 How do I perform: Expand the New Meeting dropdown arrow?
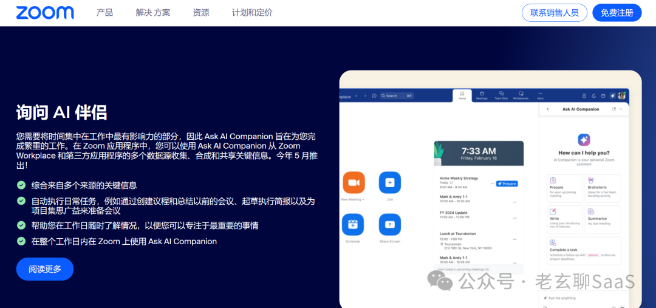click(363, 200)
